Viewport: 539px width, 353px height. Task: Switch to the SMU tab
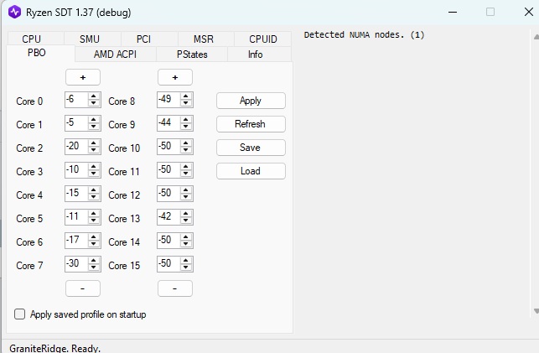[x=89, y=39]
